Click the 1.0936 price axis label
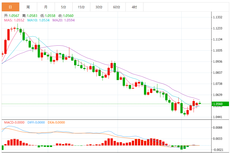 tap(218, 62)
